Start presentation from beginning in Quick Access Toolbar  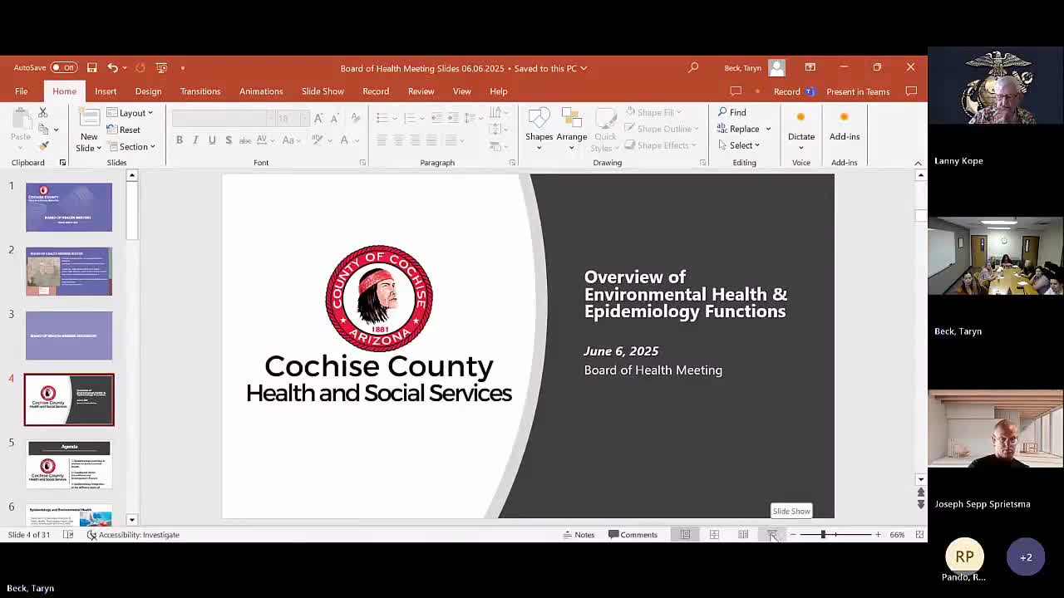[x=161, y=67]
